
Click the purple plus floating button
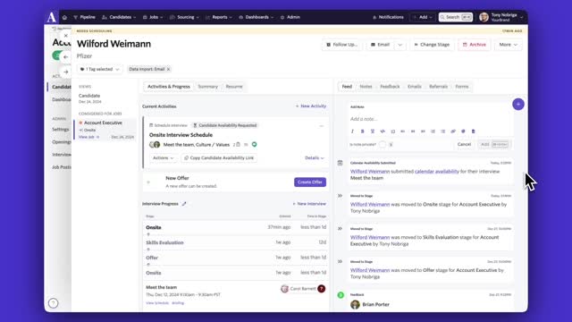click(x=518, y=105)
